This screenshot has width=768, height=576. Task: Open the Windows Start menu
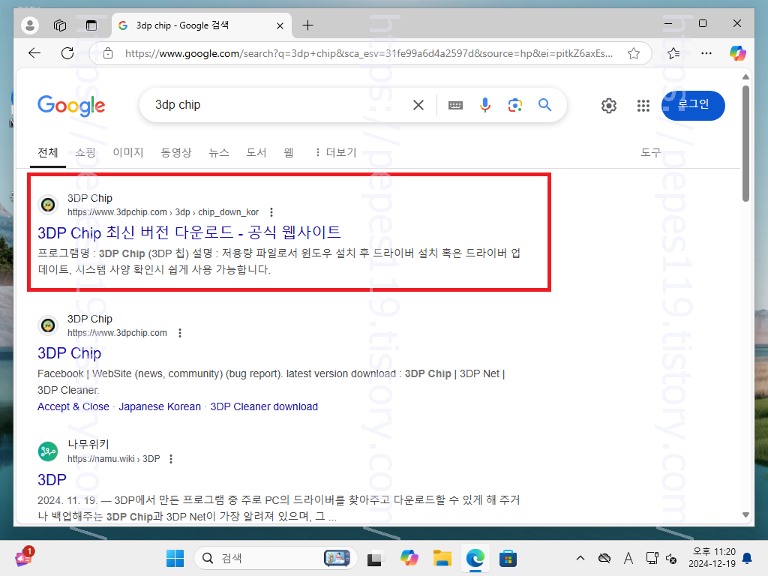click(x=175, y=558)
